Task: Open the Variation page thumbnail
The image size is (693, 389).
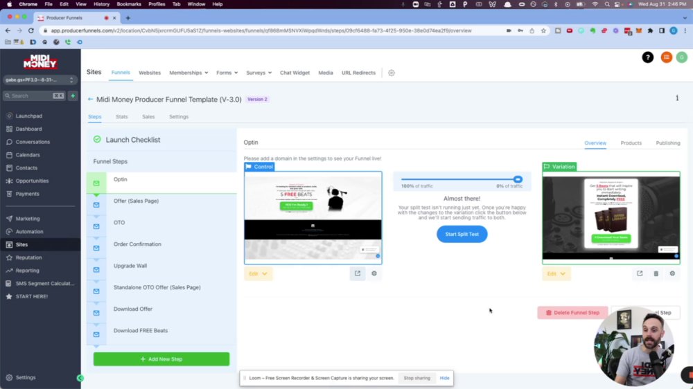Action: click(611, 218)
